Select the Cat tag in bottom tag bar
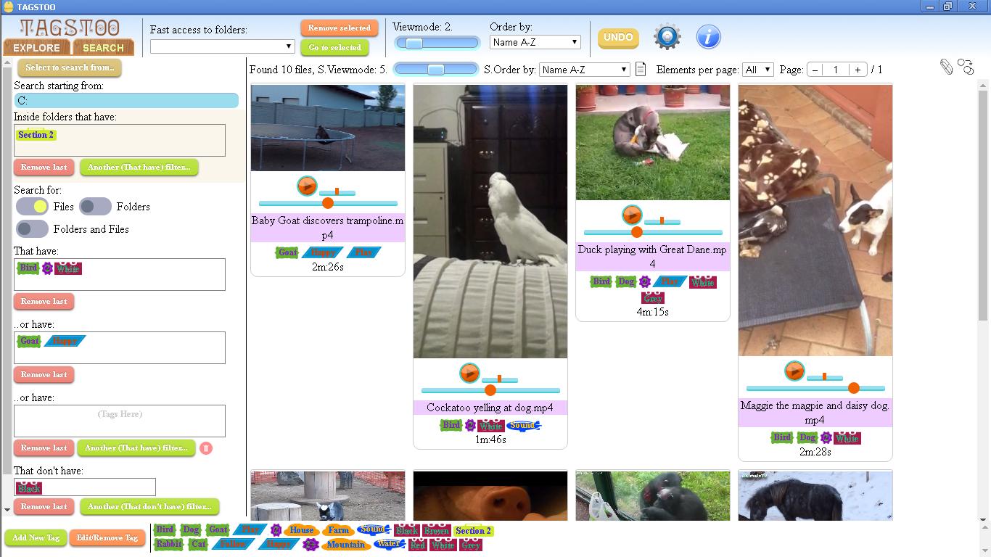This screenshot has height=557, width=991. coord(198,544)
